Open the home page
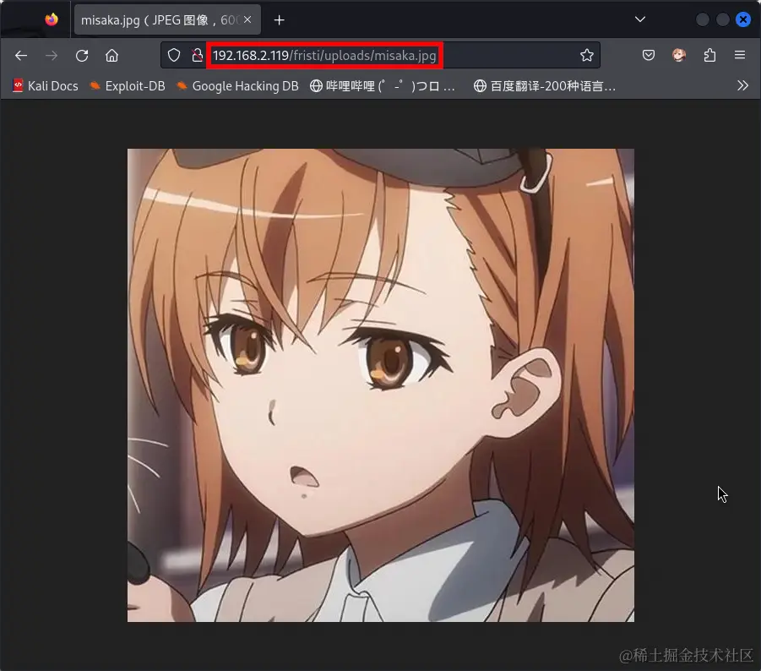Screen dimensions: 761x671 (x=111, y=55)
